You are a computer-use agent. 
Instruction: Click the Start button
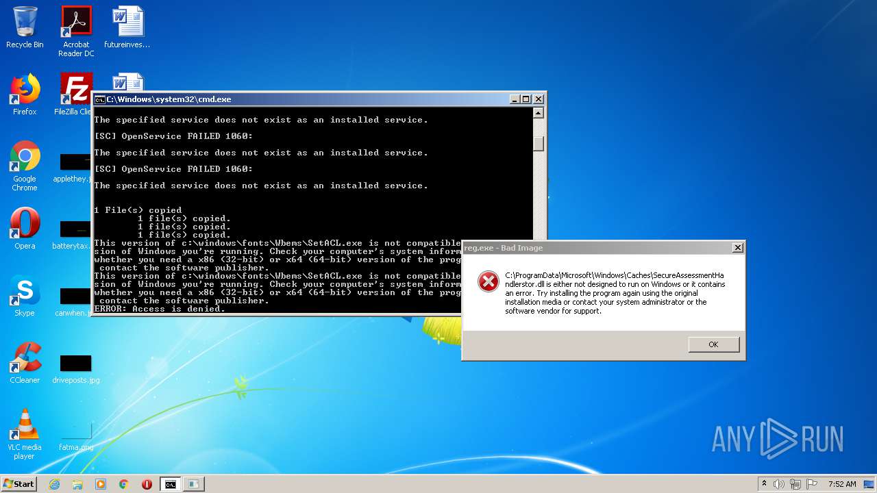19,484
